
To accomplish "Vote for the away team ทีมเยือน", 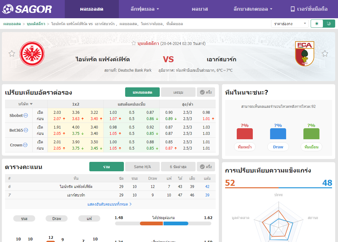I will coord(311,147).
